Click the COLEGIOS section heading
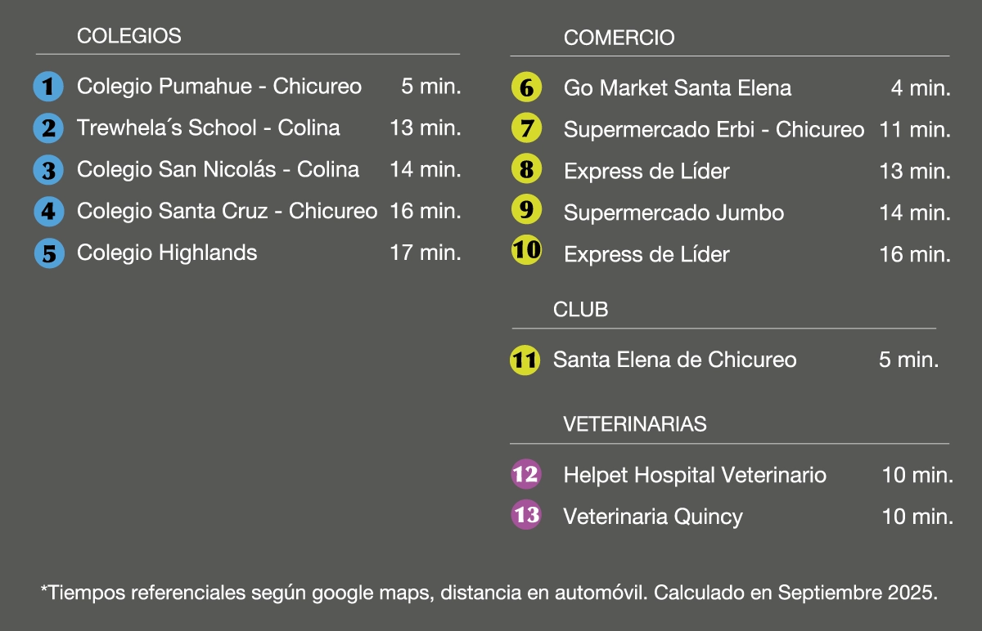Image resolution: width=982 pixels, height=631 pixels. (129, 36)
